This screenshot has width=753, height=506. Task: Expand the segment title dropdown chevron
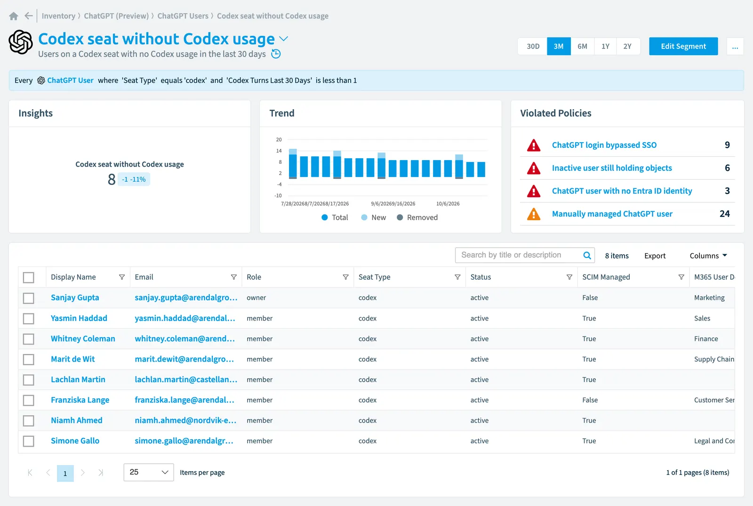click(284, 39)
